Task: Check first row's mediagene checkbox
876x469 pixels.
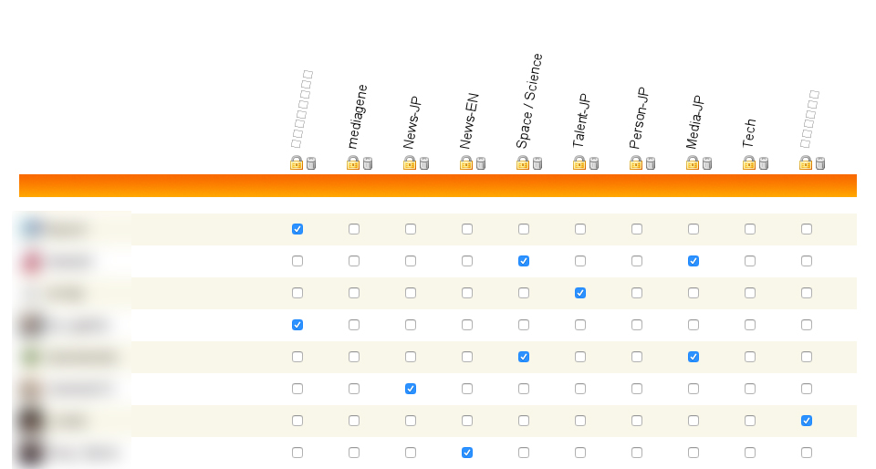Action: [354, 229]
